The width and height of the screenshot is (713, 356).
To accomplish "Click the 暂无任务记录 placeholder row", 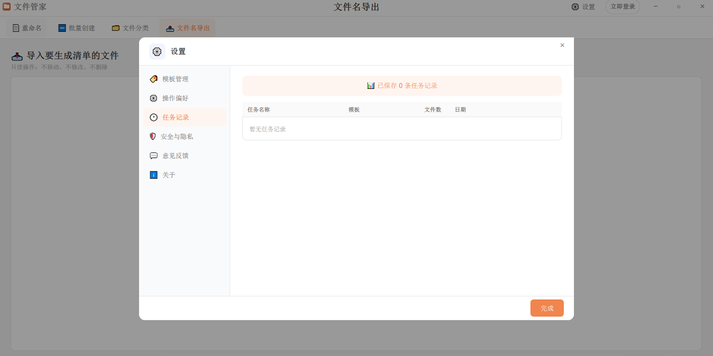I will coord(402,129).
